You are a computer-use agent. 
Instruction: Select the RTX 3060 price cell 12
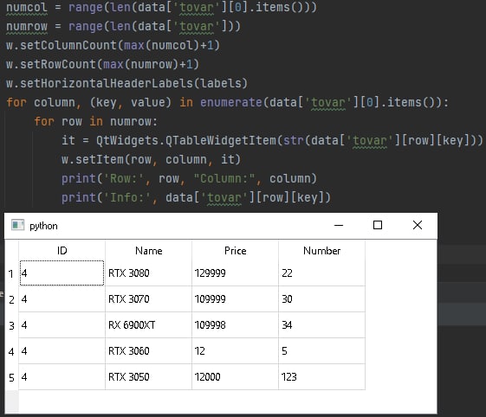click(x=236, y=351)
